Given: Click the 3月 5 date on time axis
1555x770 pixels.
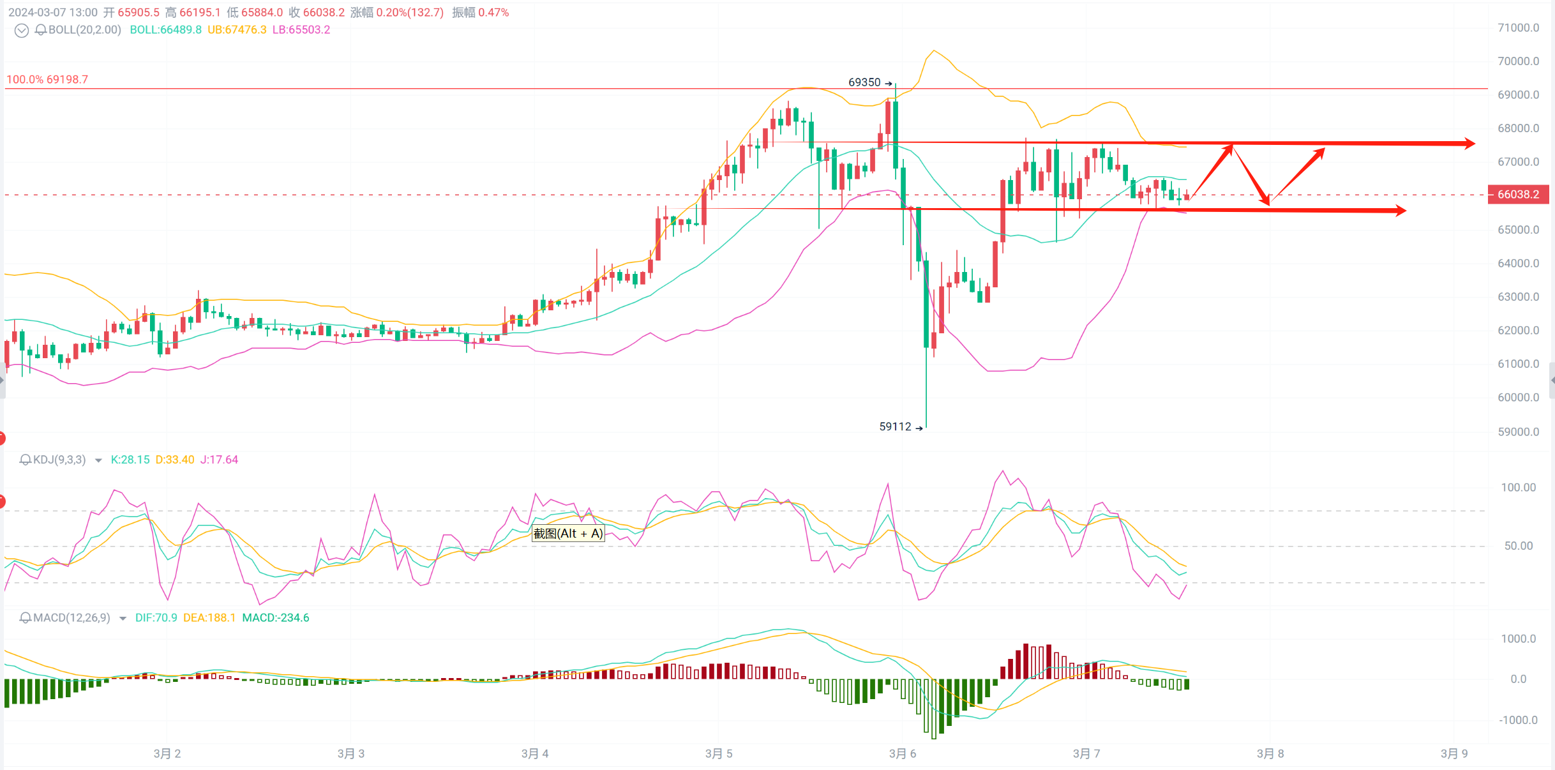Looking at the screenshot, I should pyautogui.click(x=719, y=753).
